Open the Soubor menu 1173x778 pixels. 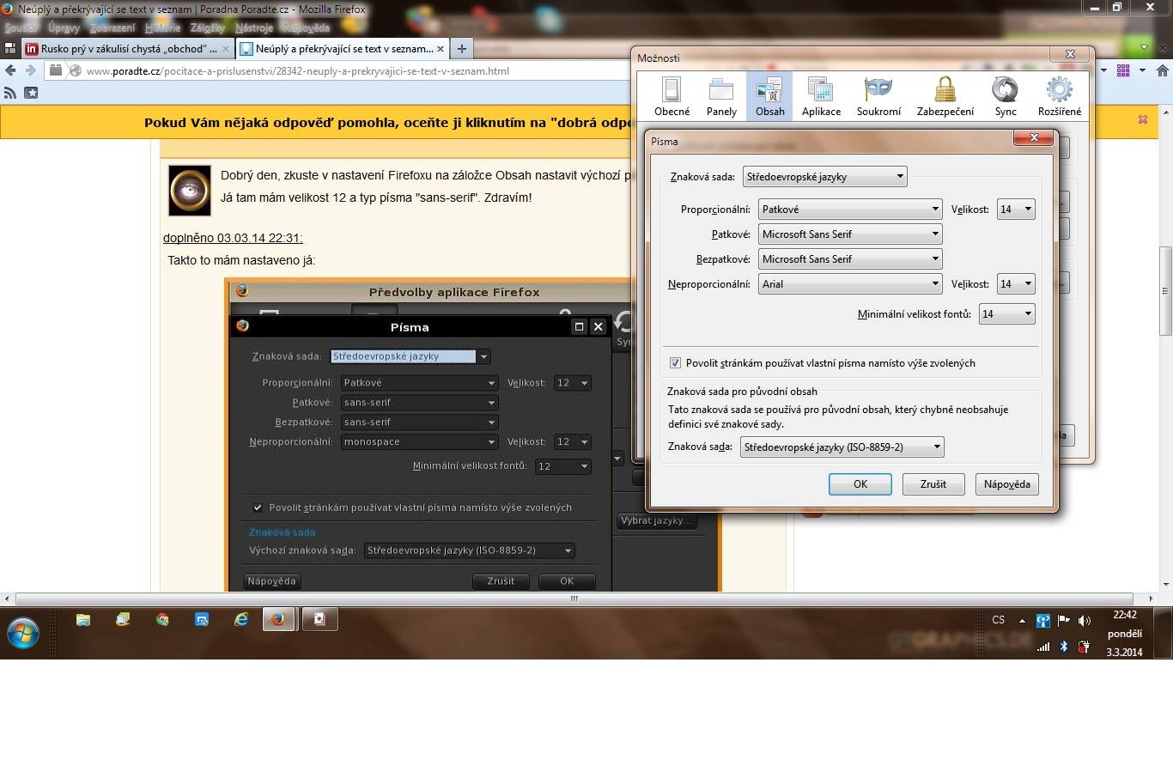(x=21, y=27)
